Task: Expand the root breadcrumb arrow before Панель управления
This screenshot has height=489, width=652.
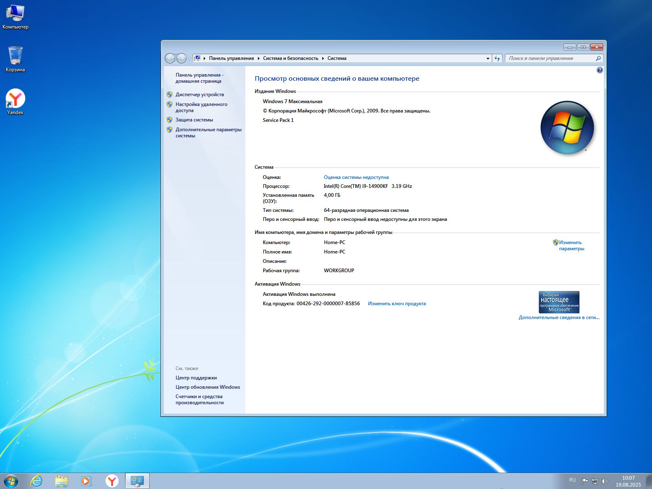Action: pos(205,58)
